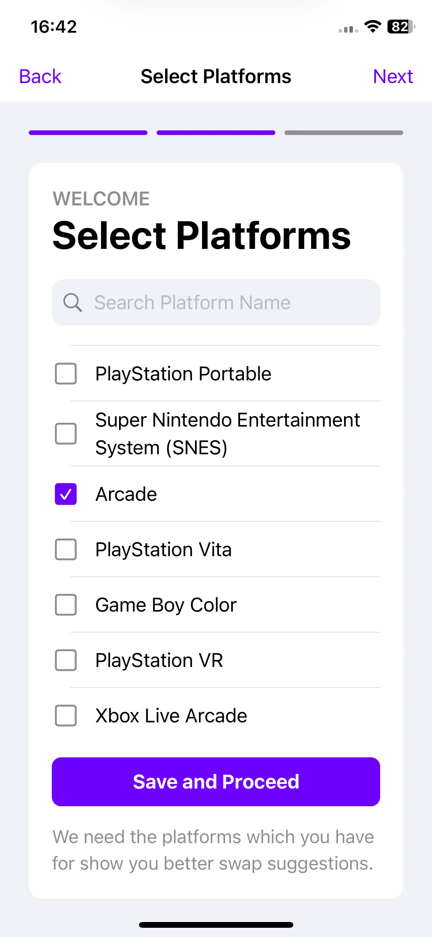Tap the PlayStation VR row label
The width and height of the screenshot is (432, 937).
coord(159,660)
